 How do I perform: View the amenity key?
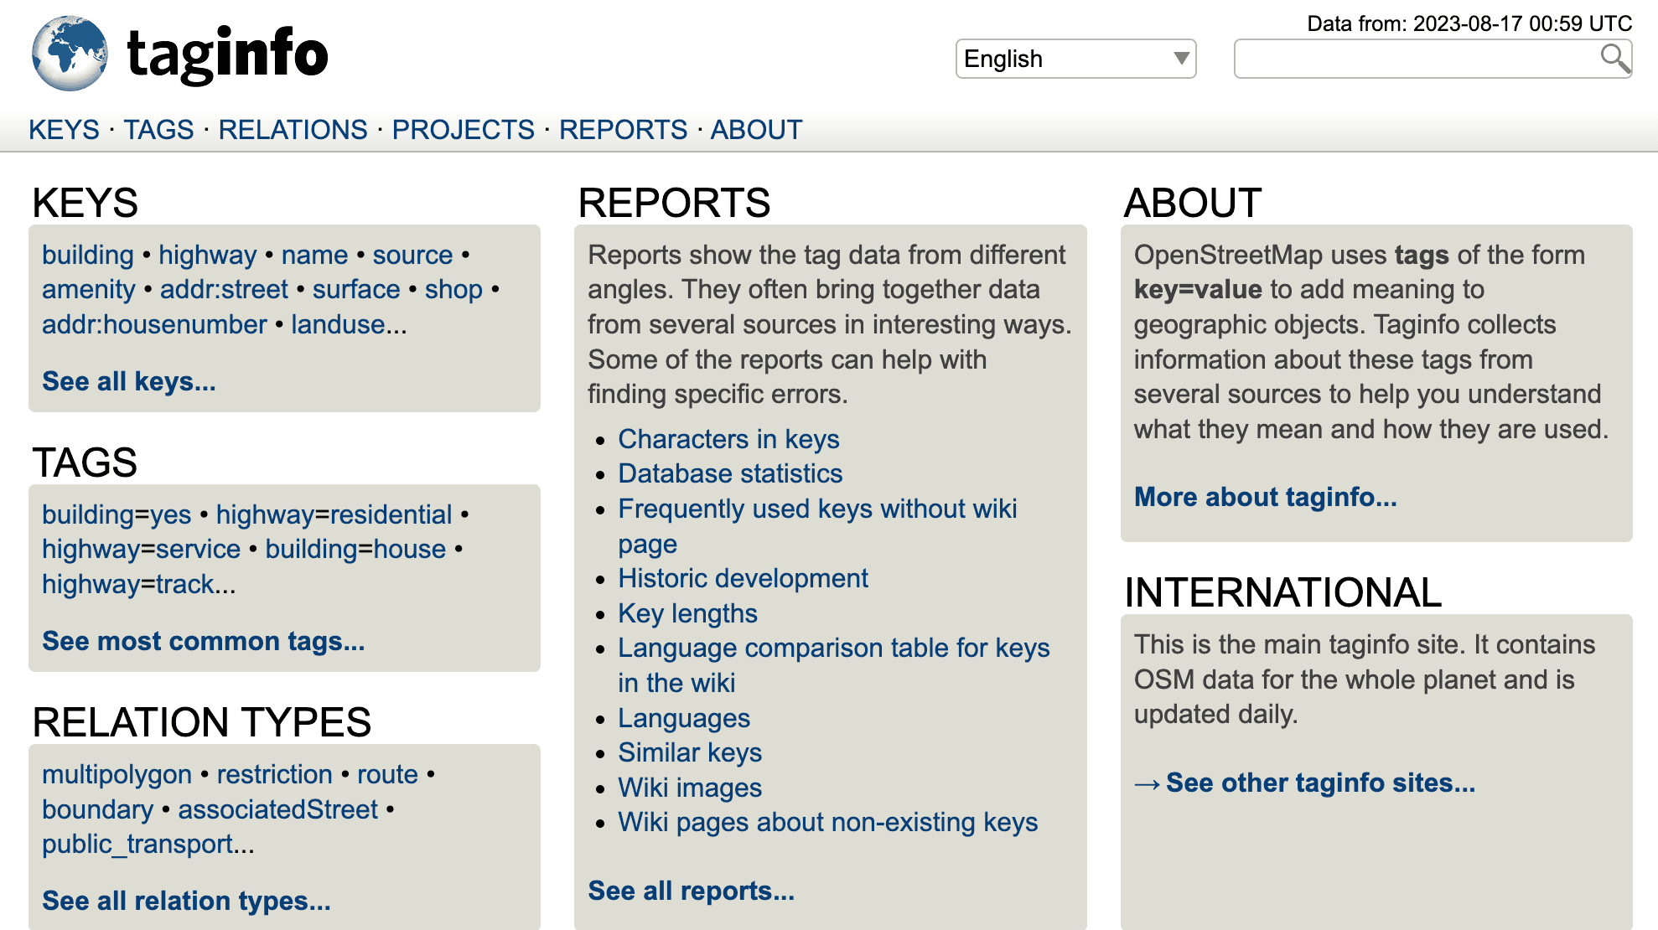click(88, 290)
